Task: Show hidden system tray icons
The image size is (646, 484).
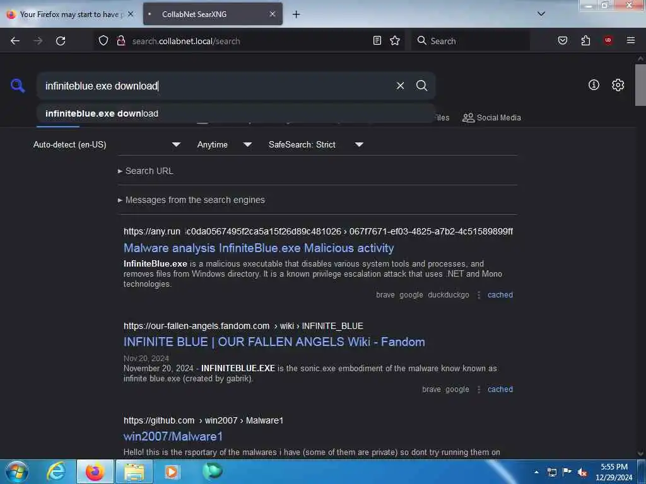Action: (x=536, y=472)
